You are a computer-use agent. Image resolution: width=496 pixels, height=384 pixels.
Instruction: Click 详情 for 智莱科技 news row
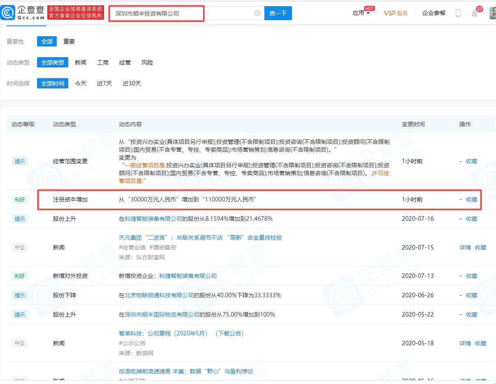click(465, 343)
